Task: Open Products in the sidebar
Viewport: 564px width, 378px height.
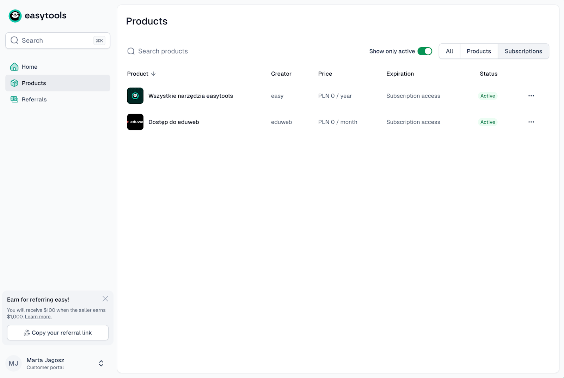Action: [58, 83]
